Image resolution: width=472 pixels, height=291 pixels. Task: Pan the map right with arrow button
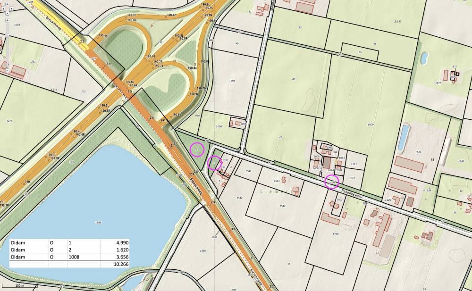coord(11,8)
